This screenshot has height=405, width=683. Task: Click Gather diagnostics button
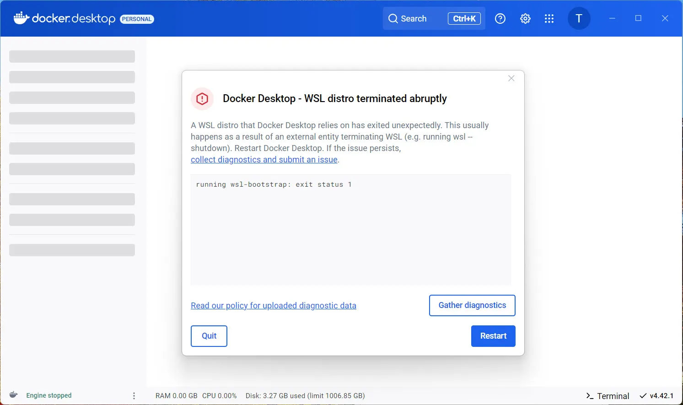point(472,305)
